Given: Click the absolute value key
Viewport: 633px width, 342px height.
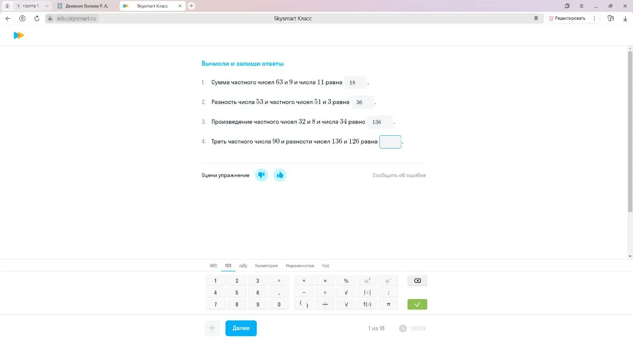Looking at the screenshot, I should point(367,292).
